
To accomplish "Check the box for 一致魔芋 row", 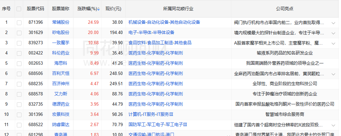I will click(x=19, y=43).
